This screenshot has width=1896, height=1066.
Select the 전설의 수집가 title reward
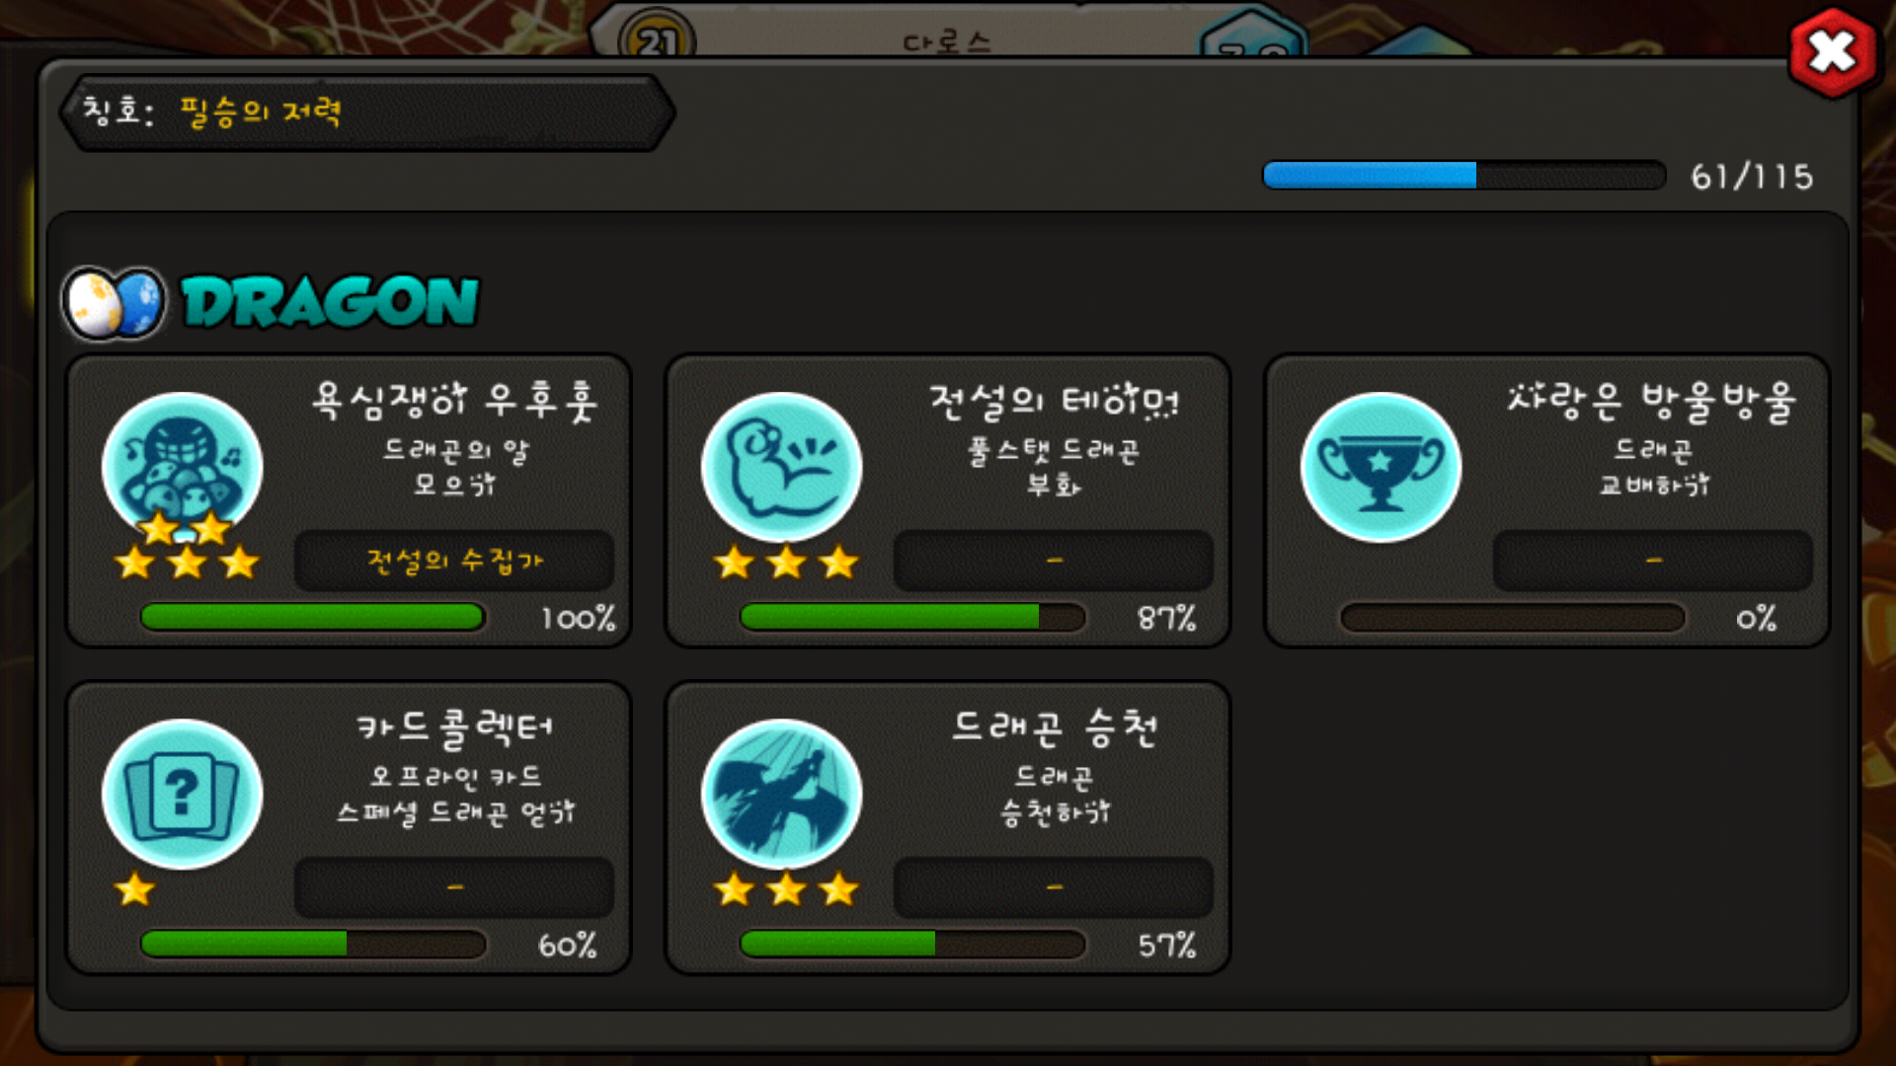(x=454, y=561)
